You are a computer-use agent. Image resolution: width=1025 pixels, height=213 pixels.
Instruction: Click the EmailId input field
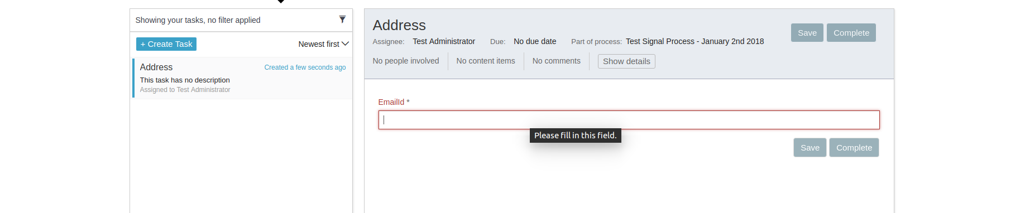point(629,120)
